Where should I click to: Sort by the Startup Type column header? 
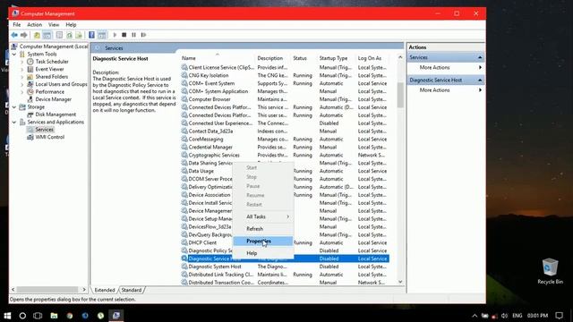point(336,58)
